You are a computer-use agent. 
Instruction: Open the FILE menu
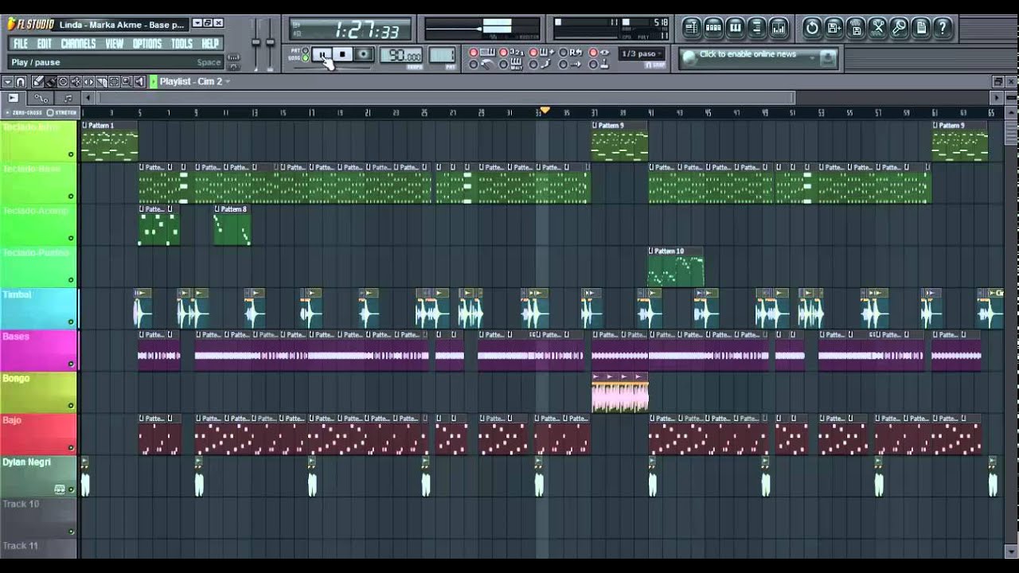pyautogui.click(x=21, y=44)
